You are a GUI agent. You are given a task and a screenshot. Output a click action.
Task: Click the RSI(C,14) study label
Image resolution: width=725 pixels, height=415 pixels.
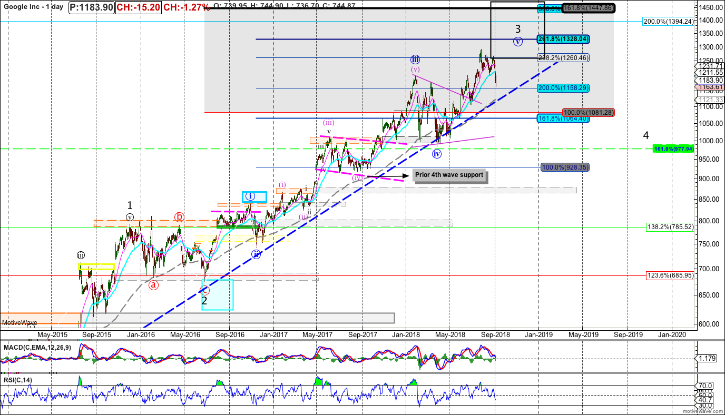coord(18,380)
